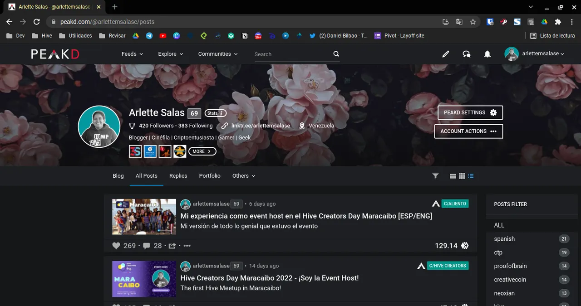This screenshot has width=581, height=306.
Task: Click the red badge with figure icon
Action: tap(165, 151)
